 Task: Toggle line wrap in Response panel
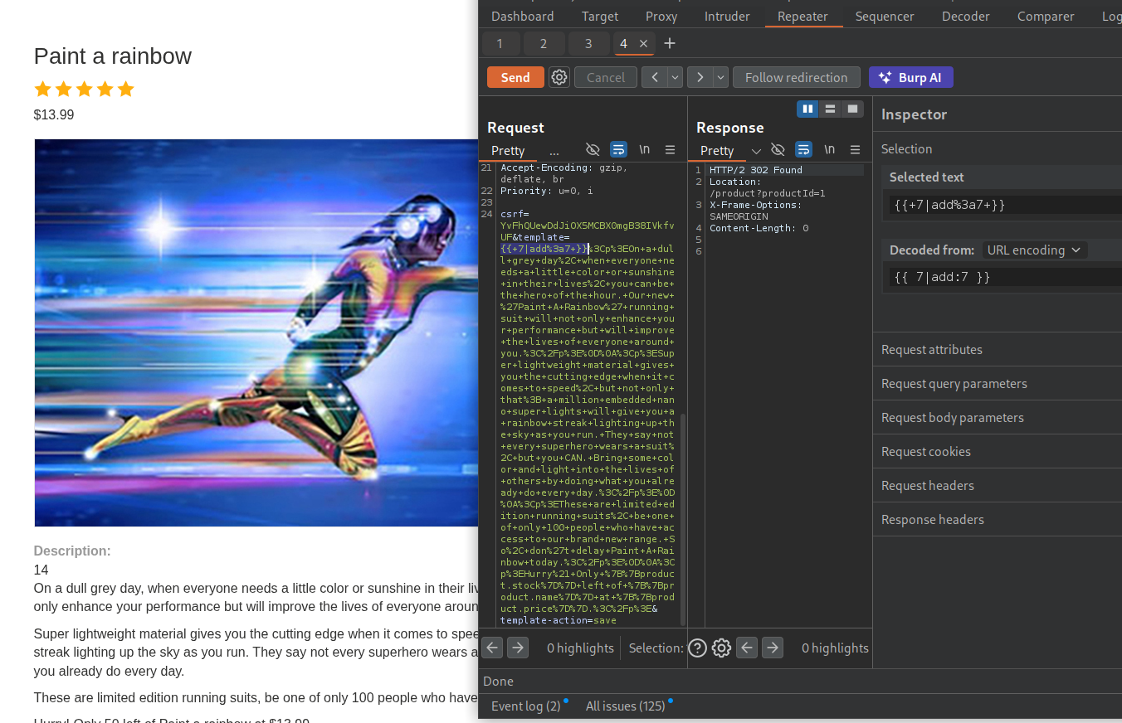(x=803, y=150)
